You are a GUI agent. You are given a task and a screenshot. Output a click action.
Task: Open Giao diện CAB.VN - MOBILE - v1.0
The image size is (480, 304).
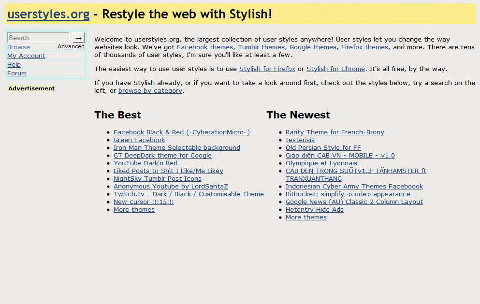click(340, 156)
